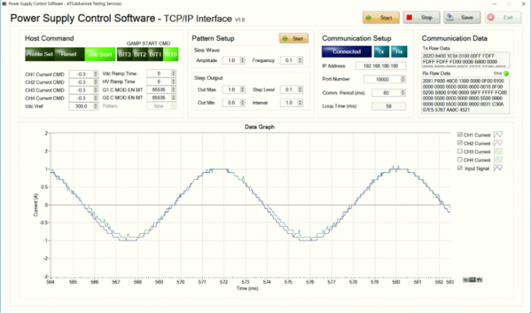Image resolution: width=531 pixels, height=313 pixels.
Task: Toggle Input Signal plot checkbox
Action: click(x=459, y=168)
